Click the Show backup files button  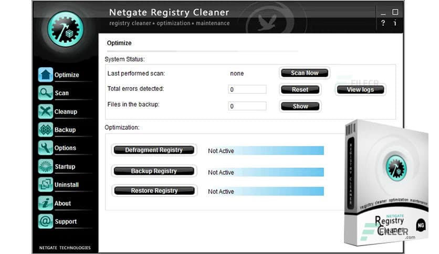(x=300, y=107)
